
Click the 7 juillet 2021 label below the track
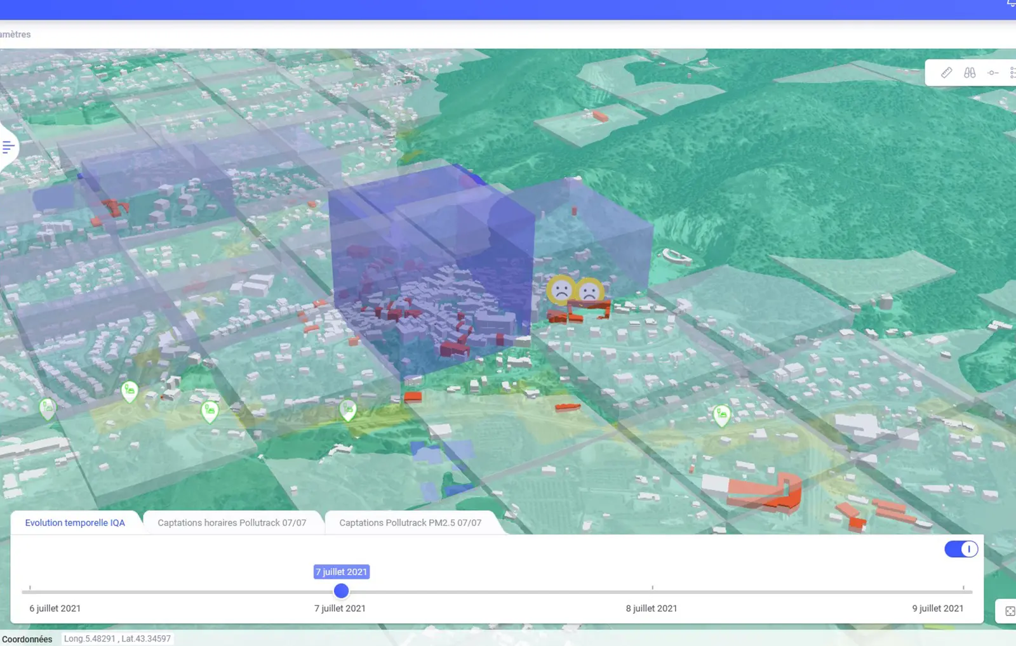(x=340, y=608)
